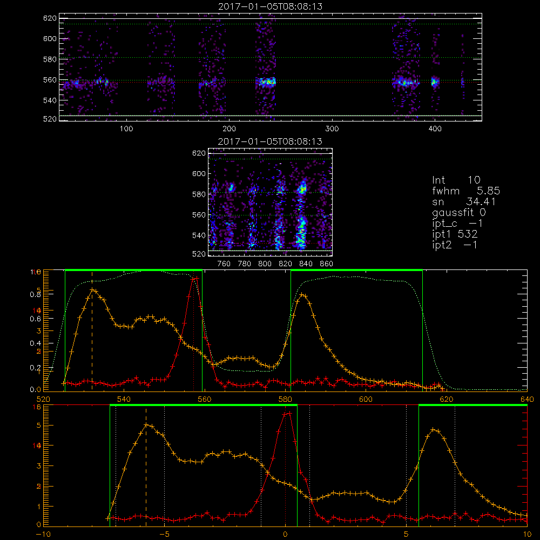Click the 'ipt2 -1' parameter line

[455, 245]
